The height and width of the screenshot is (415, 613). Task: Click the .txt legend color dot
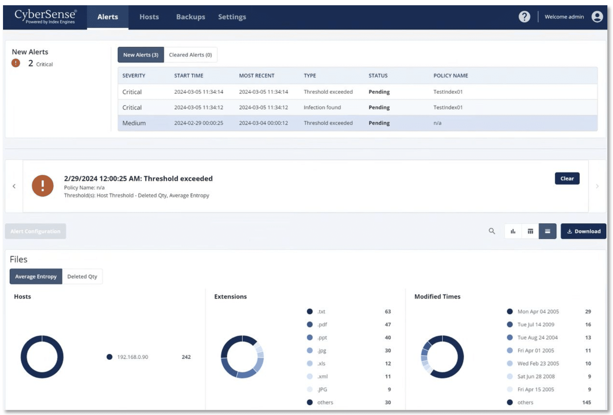point(310,311)
